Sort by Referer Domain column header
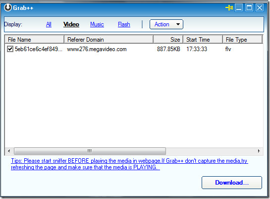This screenshot has height=199, width=270. 108,40
